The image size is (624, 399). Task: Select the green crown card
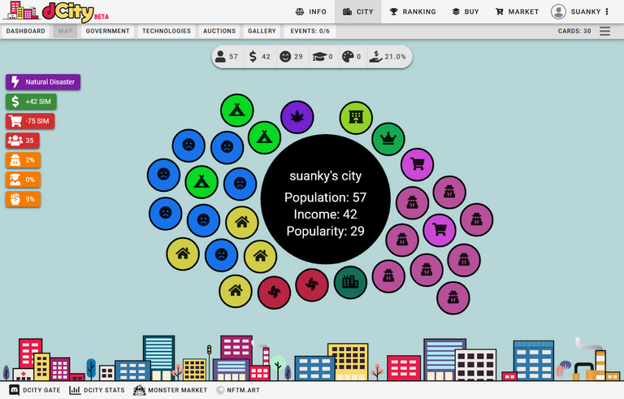point(388,139)
